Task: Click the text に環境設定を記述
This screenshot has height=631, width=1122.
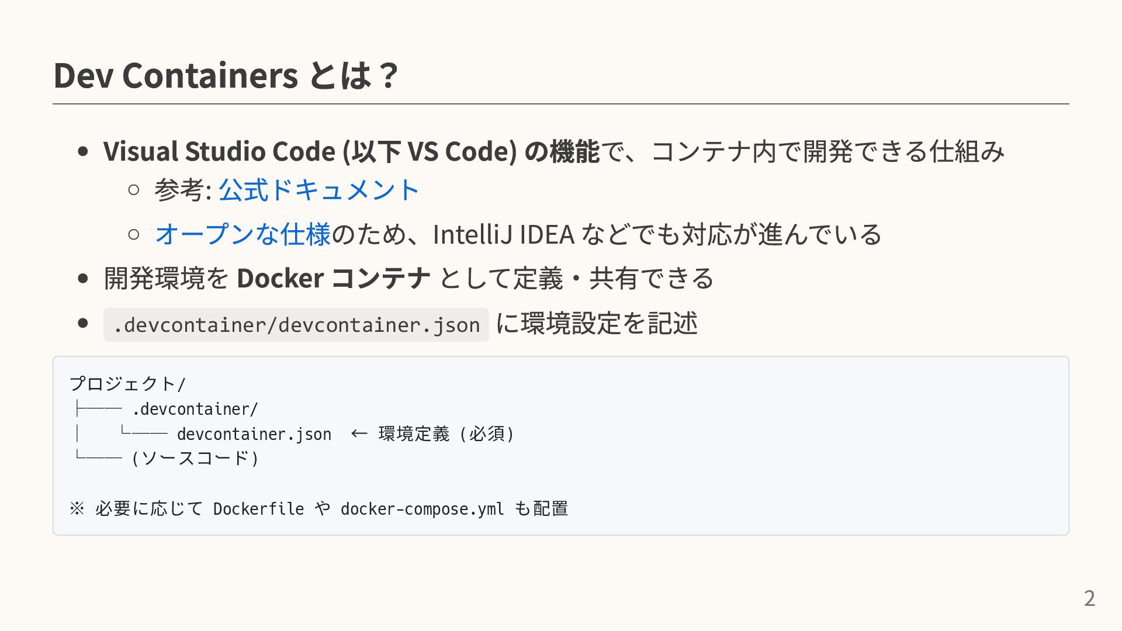Action: 597,323
